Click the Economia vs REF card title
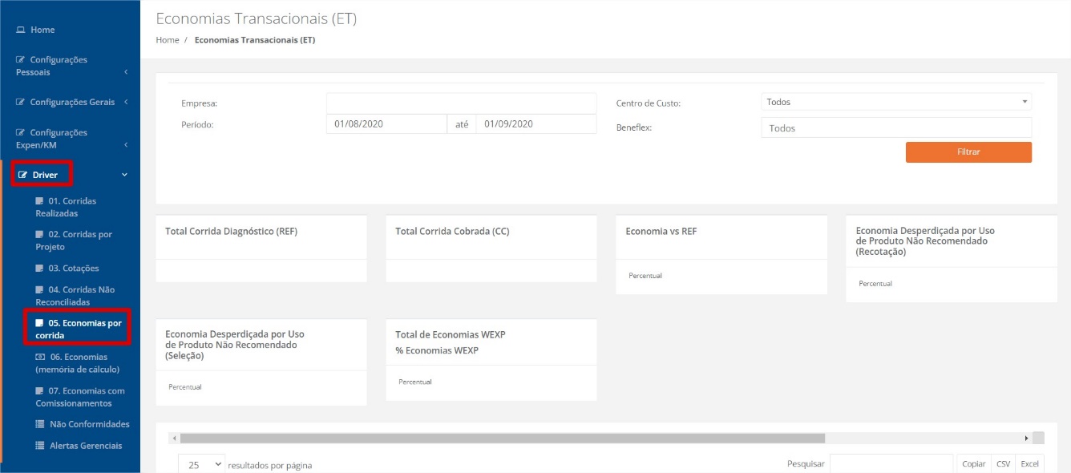Viewport: 1071px width, 473px height. (662, 232)
